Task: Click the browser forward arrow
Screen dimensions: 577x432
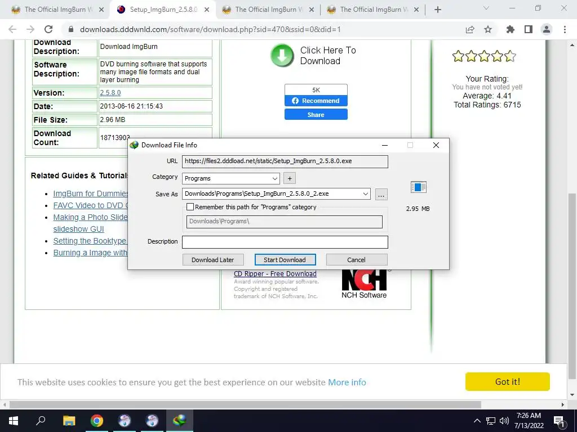Action: click(x=30, y=29)
